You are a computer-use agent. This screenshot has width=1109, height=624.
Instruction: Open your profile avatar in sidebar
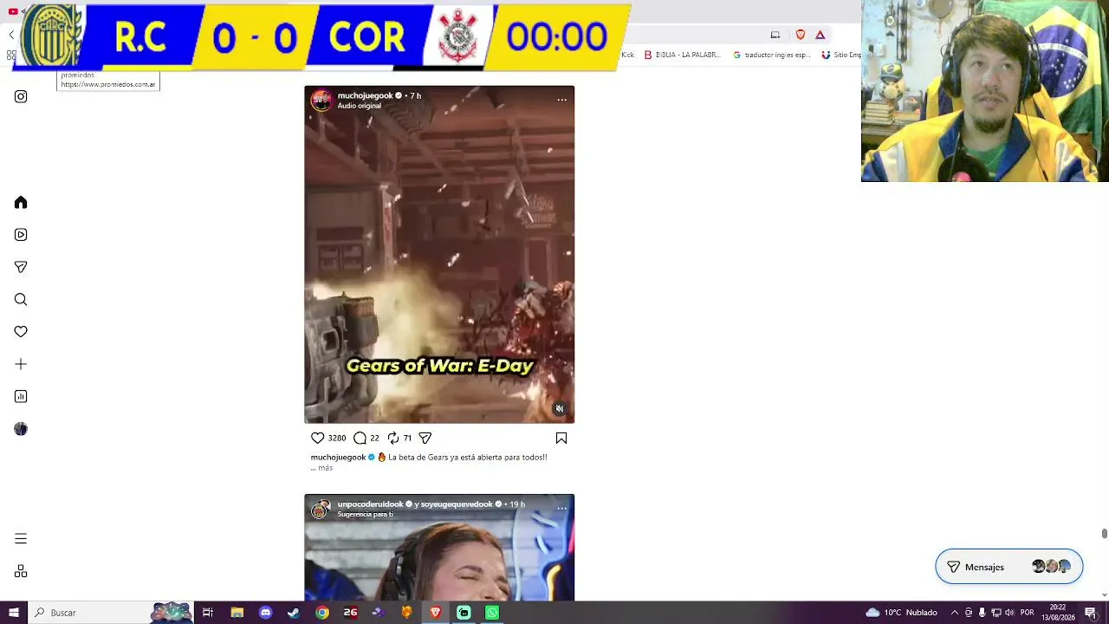21,429
